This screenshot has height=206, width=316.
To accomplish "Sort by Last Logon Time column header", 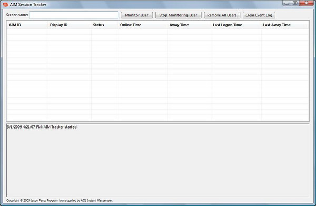I will point(236,25).
